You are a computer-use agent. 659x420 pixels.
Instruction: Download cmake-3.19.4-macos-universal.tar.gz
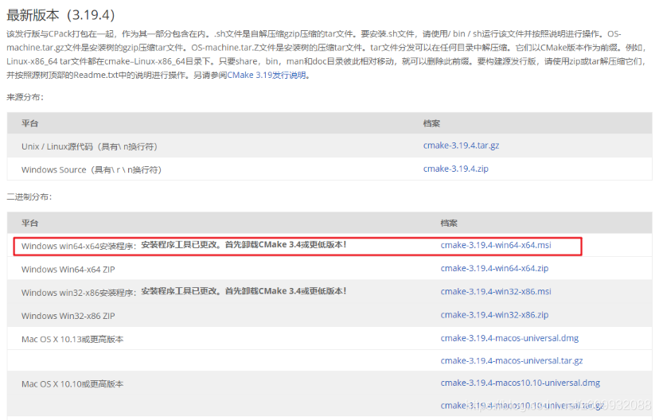[512, 361]
